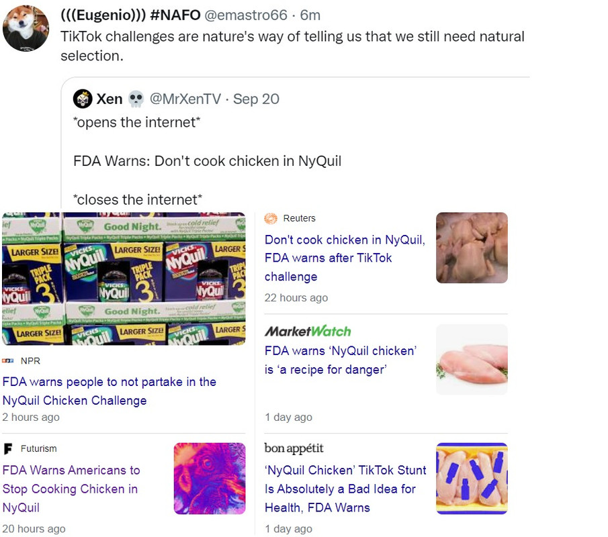Screen dimensions: 608x537
Task: Open Eugenio's Shiba dog profile avatar
Action: tap(26, 28)
